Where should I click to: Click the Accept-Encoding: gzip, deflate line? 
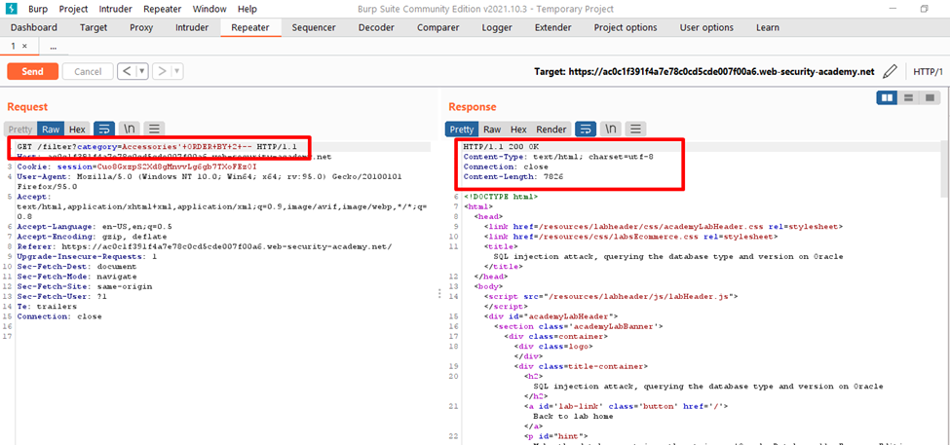click(92, 237)
